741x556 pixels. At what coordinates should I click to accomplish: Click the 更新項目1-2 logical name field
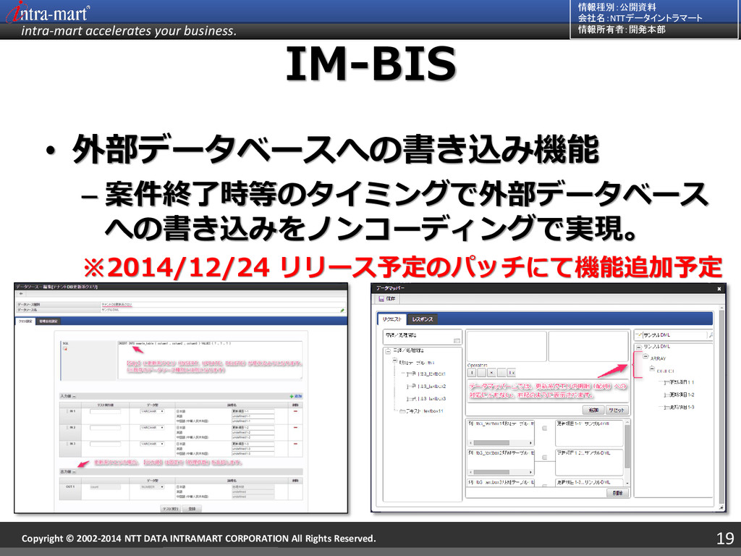[253, 427]
